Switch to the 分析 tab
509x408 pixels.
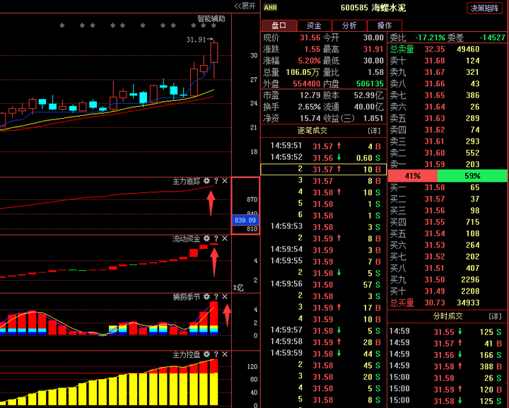coord(349,25)
